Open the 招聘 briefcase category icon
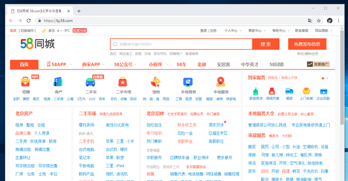This screenshot has width=348, height=181. tap(25, 82)
